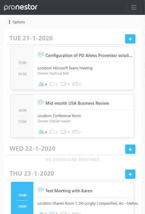Open the hamburger navigation menu
The image size is (145, 214).
coord(134,7)
